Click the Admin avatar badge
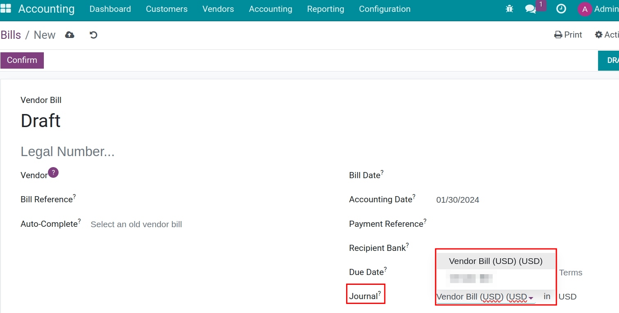 pos(585,9)
